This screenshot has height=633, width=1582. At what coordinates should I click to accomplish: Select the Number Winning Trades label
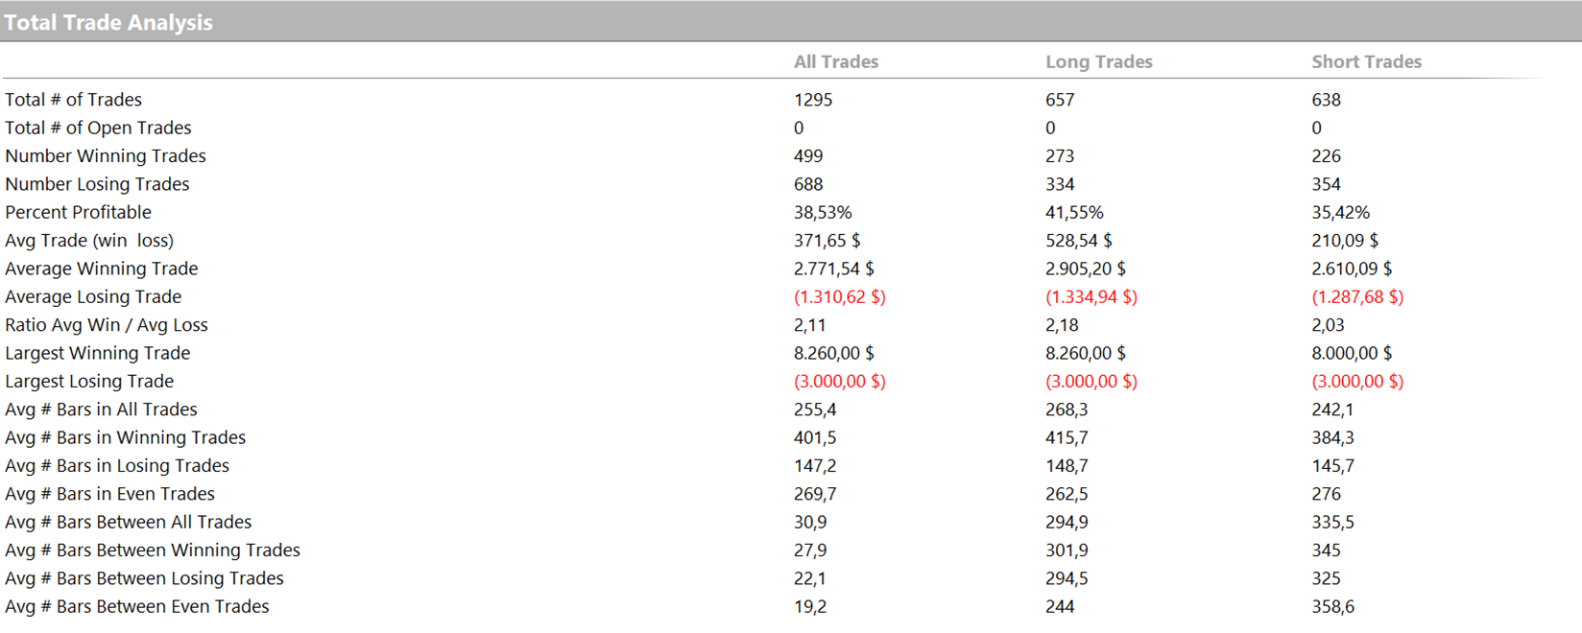tap(106, 155)
